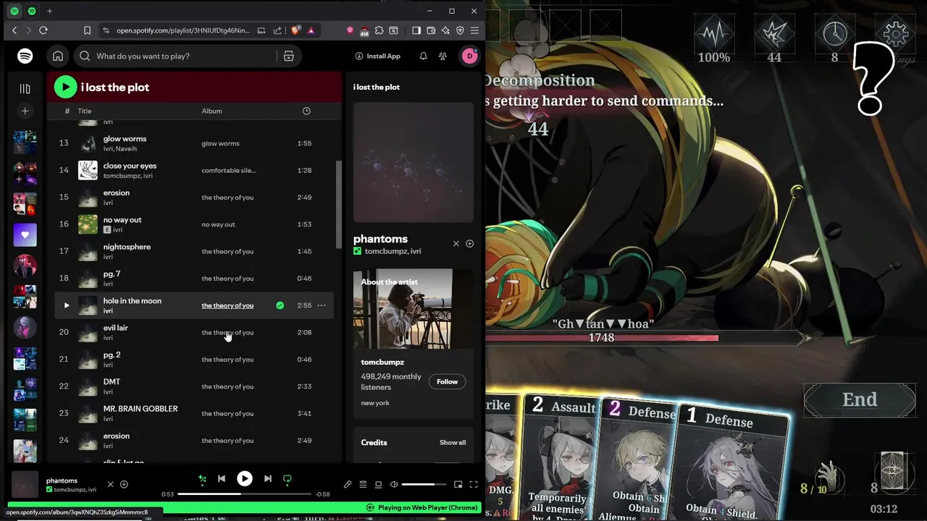Toggle the repeat button
This screenshot has height=521, width=927.
pyautogui.click(x=288, y=478)
